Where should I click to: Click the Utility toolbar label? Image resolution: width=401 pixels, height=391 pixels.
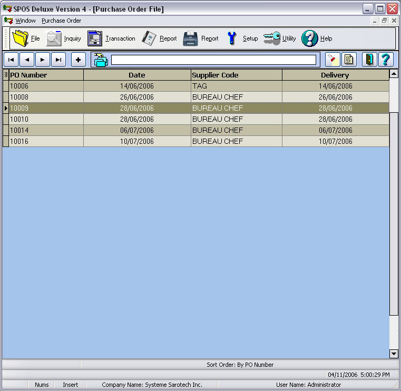click(289, 38)
